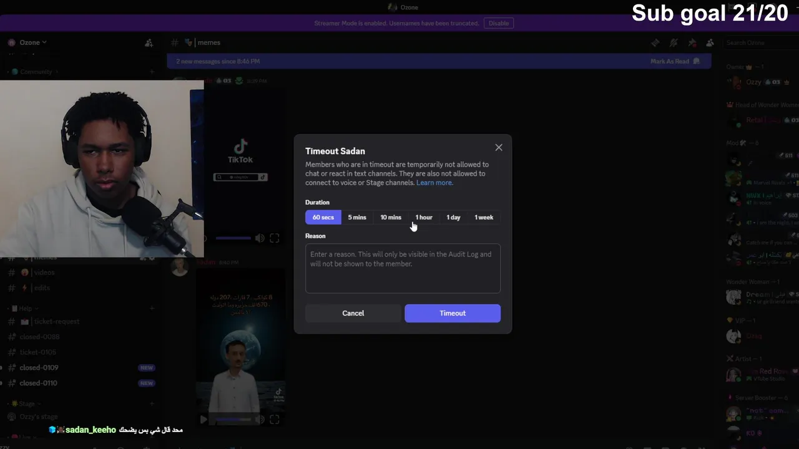Mute the lower video volume icon
Viewport: 799px width, 449px height.
pos(260,420)
